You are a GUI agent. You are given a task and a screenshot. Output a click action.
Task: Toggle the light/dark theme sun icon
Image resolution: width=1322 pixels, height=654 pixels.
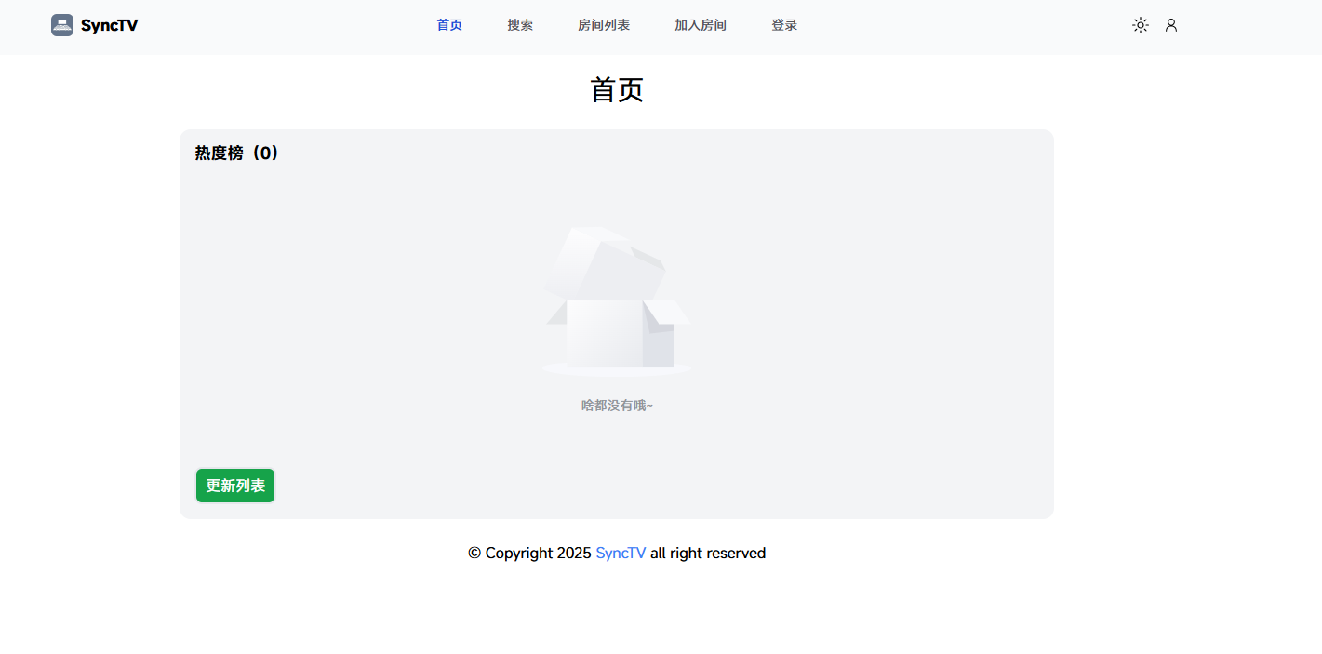pyautogui.click(x=1141, y=25)
